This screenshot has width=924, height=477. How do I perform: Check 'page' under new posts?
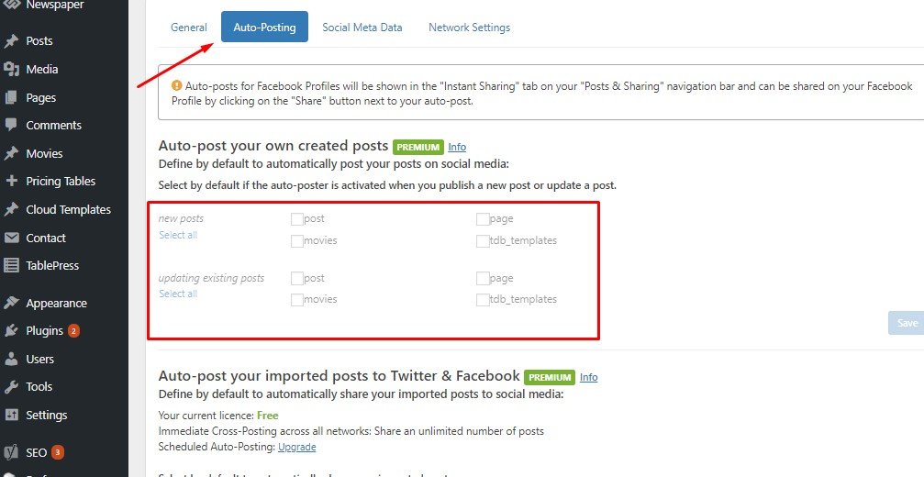pos(483,219)
